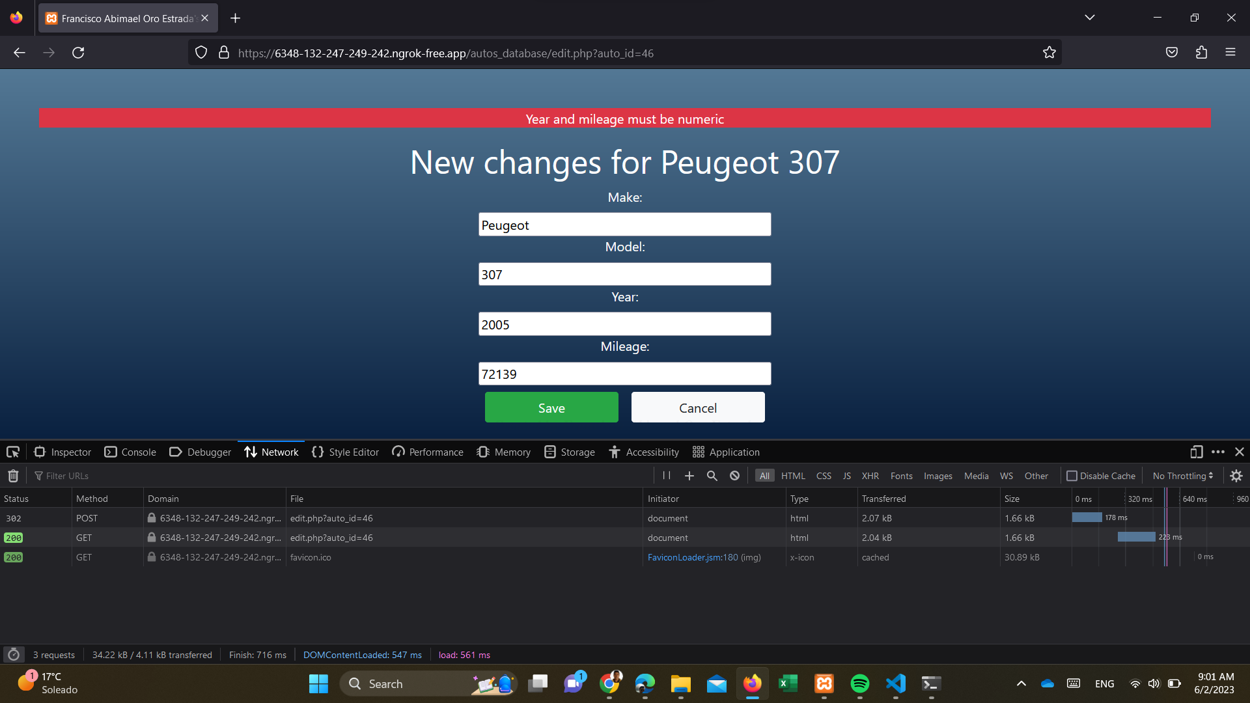Open devtools more options ellipsis
The height and width of the screenshot is (703, 1250).
click(x=1218, y=452)
